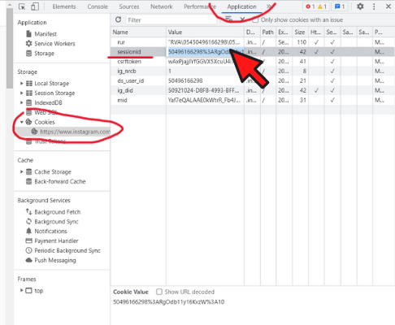Screen dimensions: 395x325
Task: Expand IndexedDB tree arrow
Action: (x=21, y=102)
